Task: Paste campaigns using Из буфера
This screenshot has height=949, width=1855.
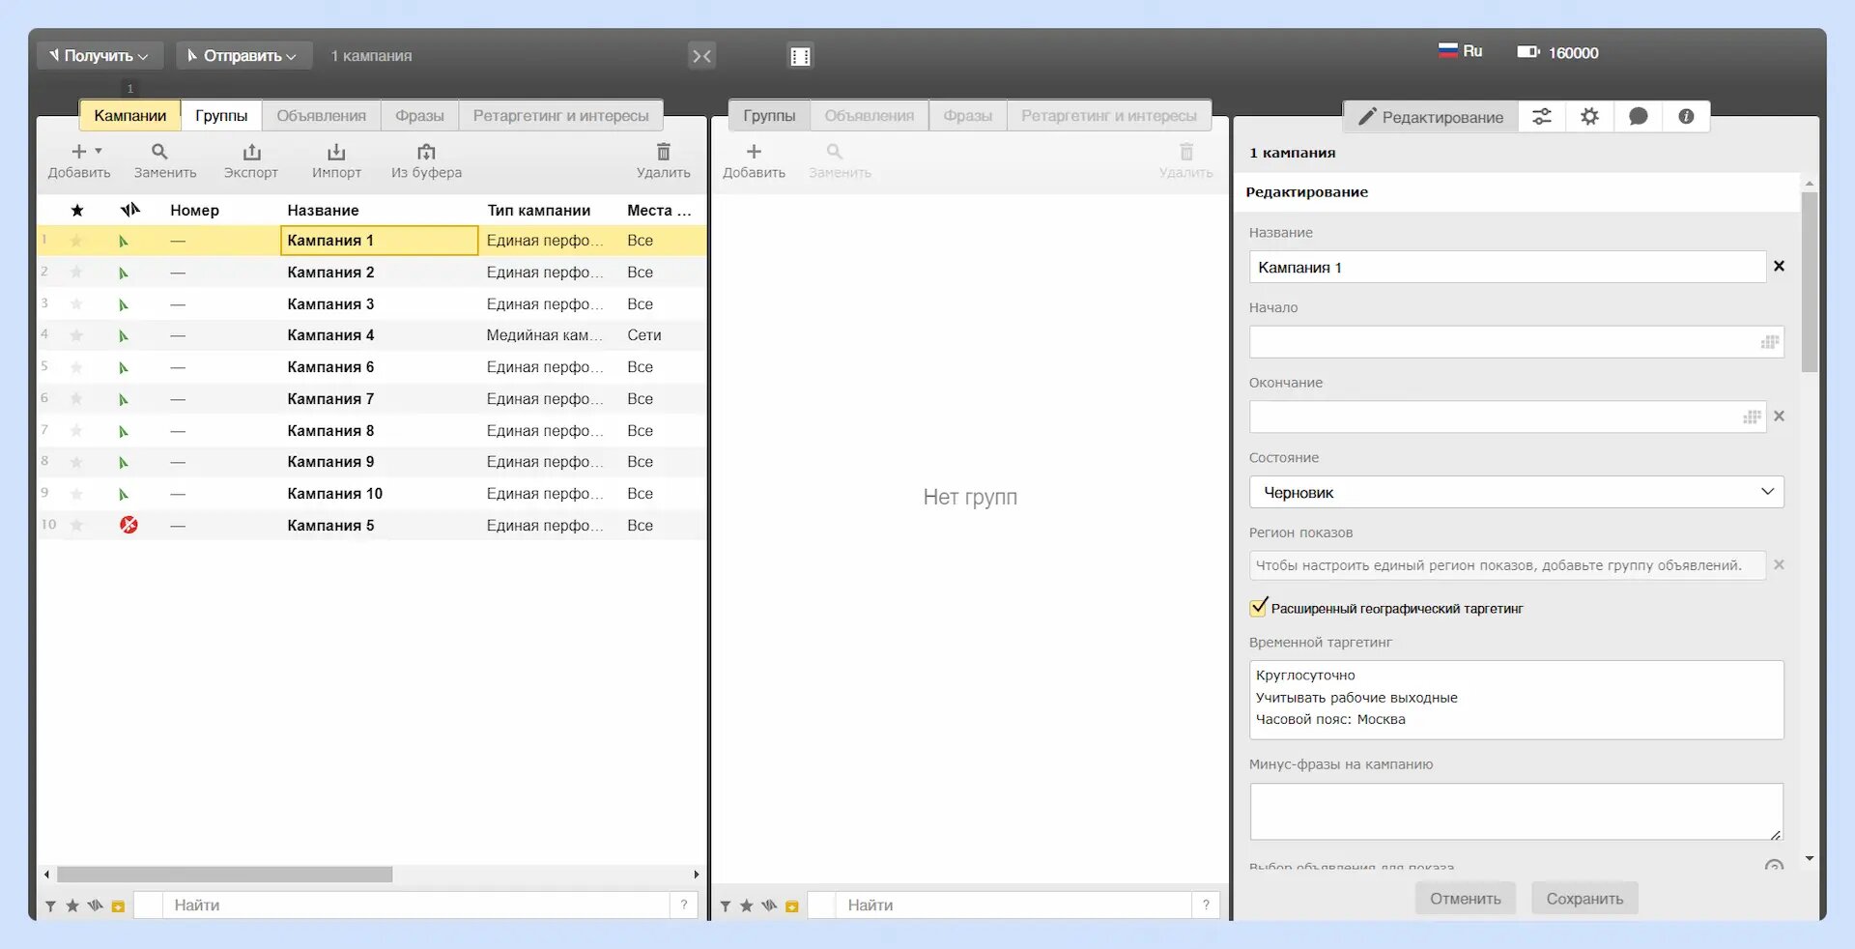Action: (x=426, y=152)
